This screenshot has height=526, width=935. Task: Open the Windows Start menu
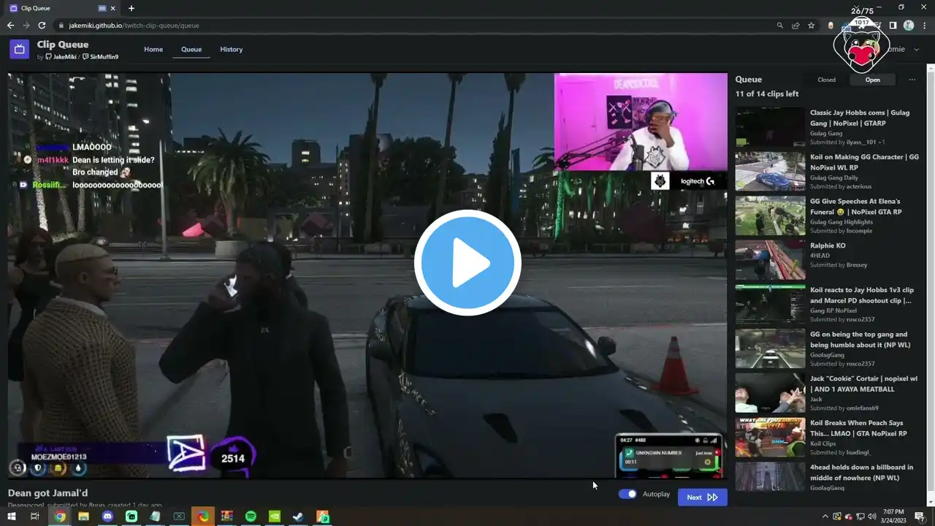point(10,517)
